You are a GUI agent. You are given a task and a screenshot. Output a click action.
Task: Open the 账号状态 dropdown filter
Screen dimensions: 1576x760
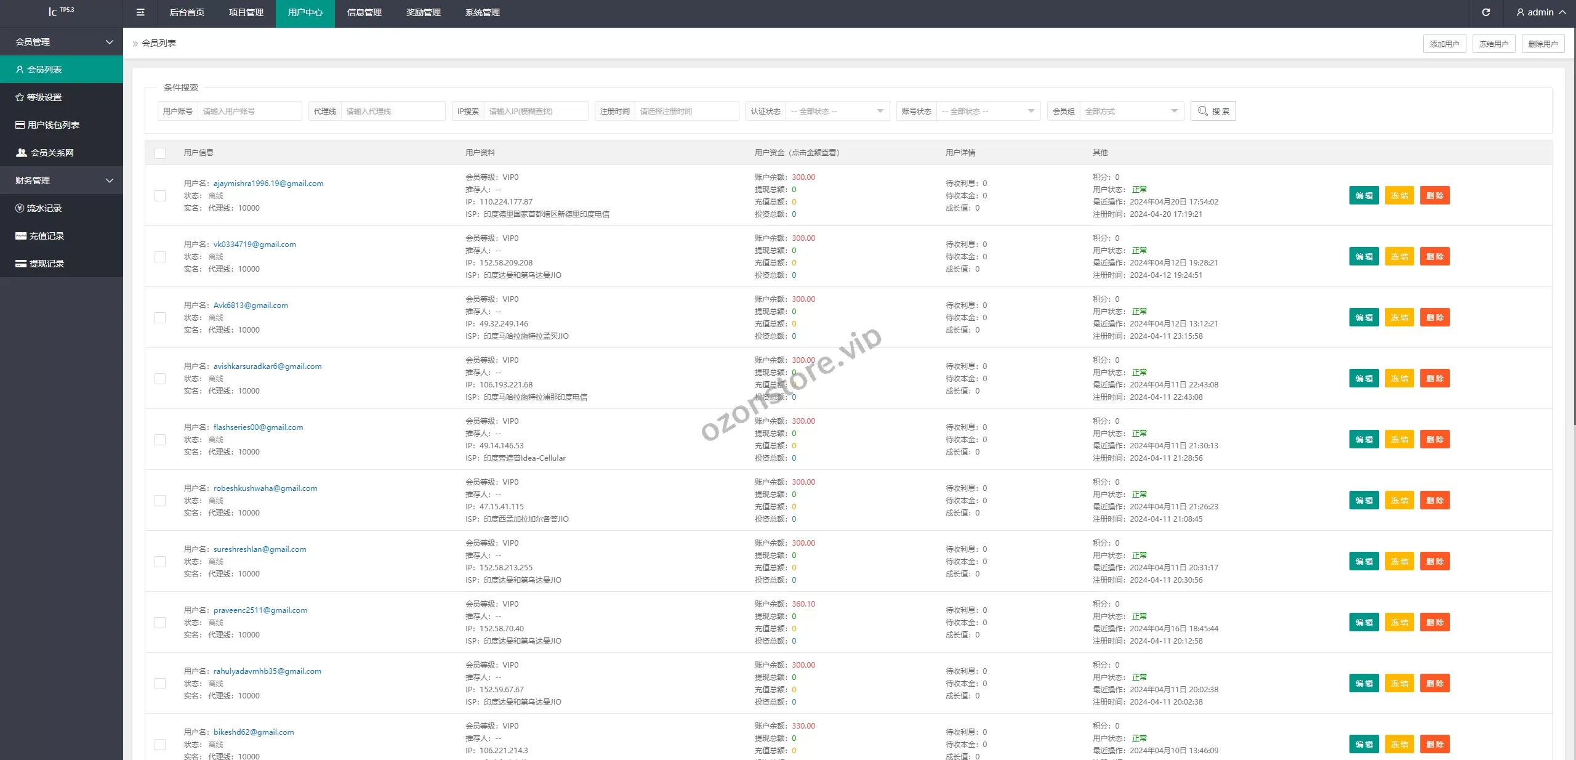[987, 111]
